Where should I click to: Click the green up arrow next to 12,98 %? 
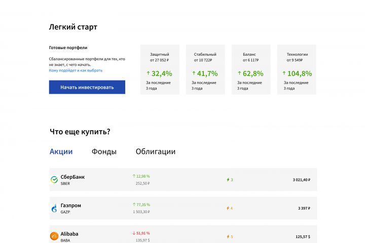[134, 176]
